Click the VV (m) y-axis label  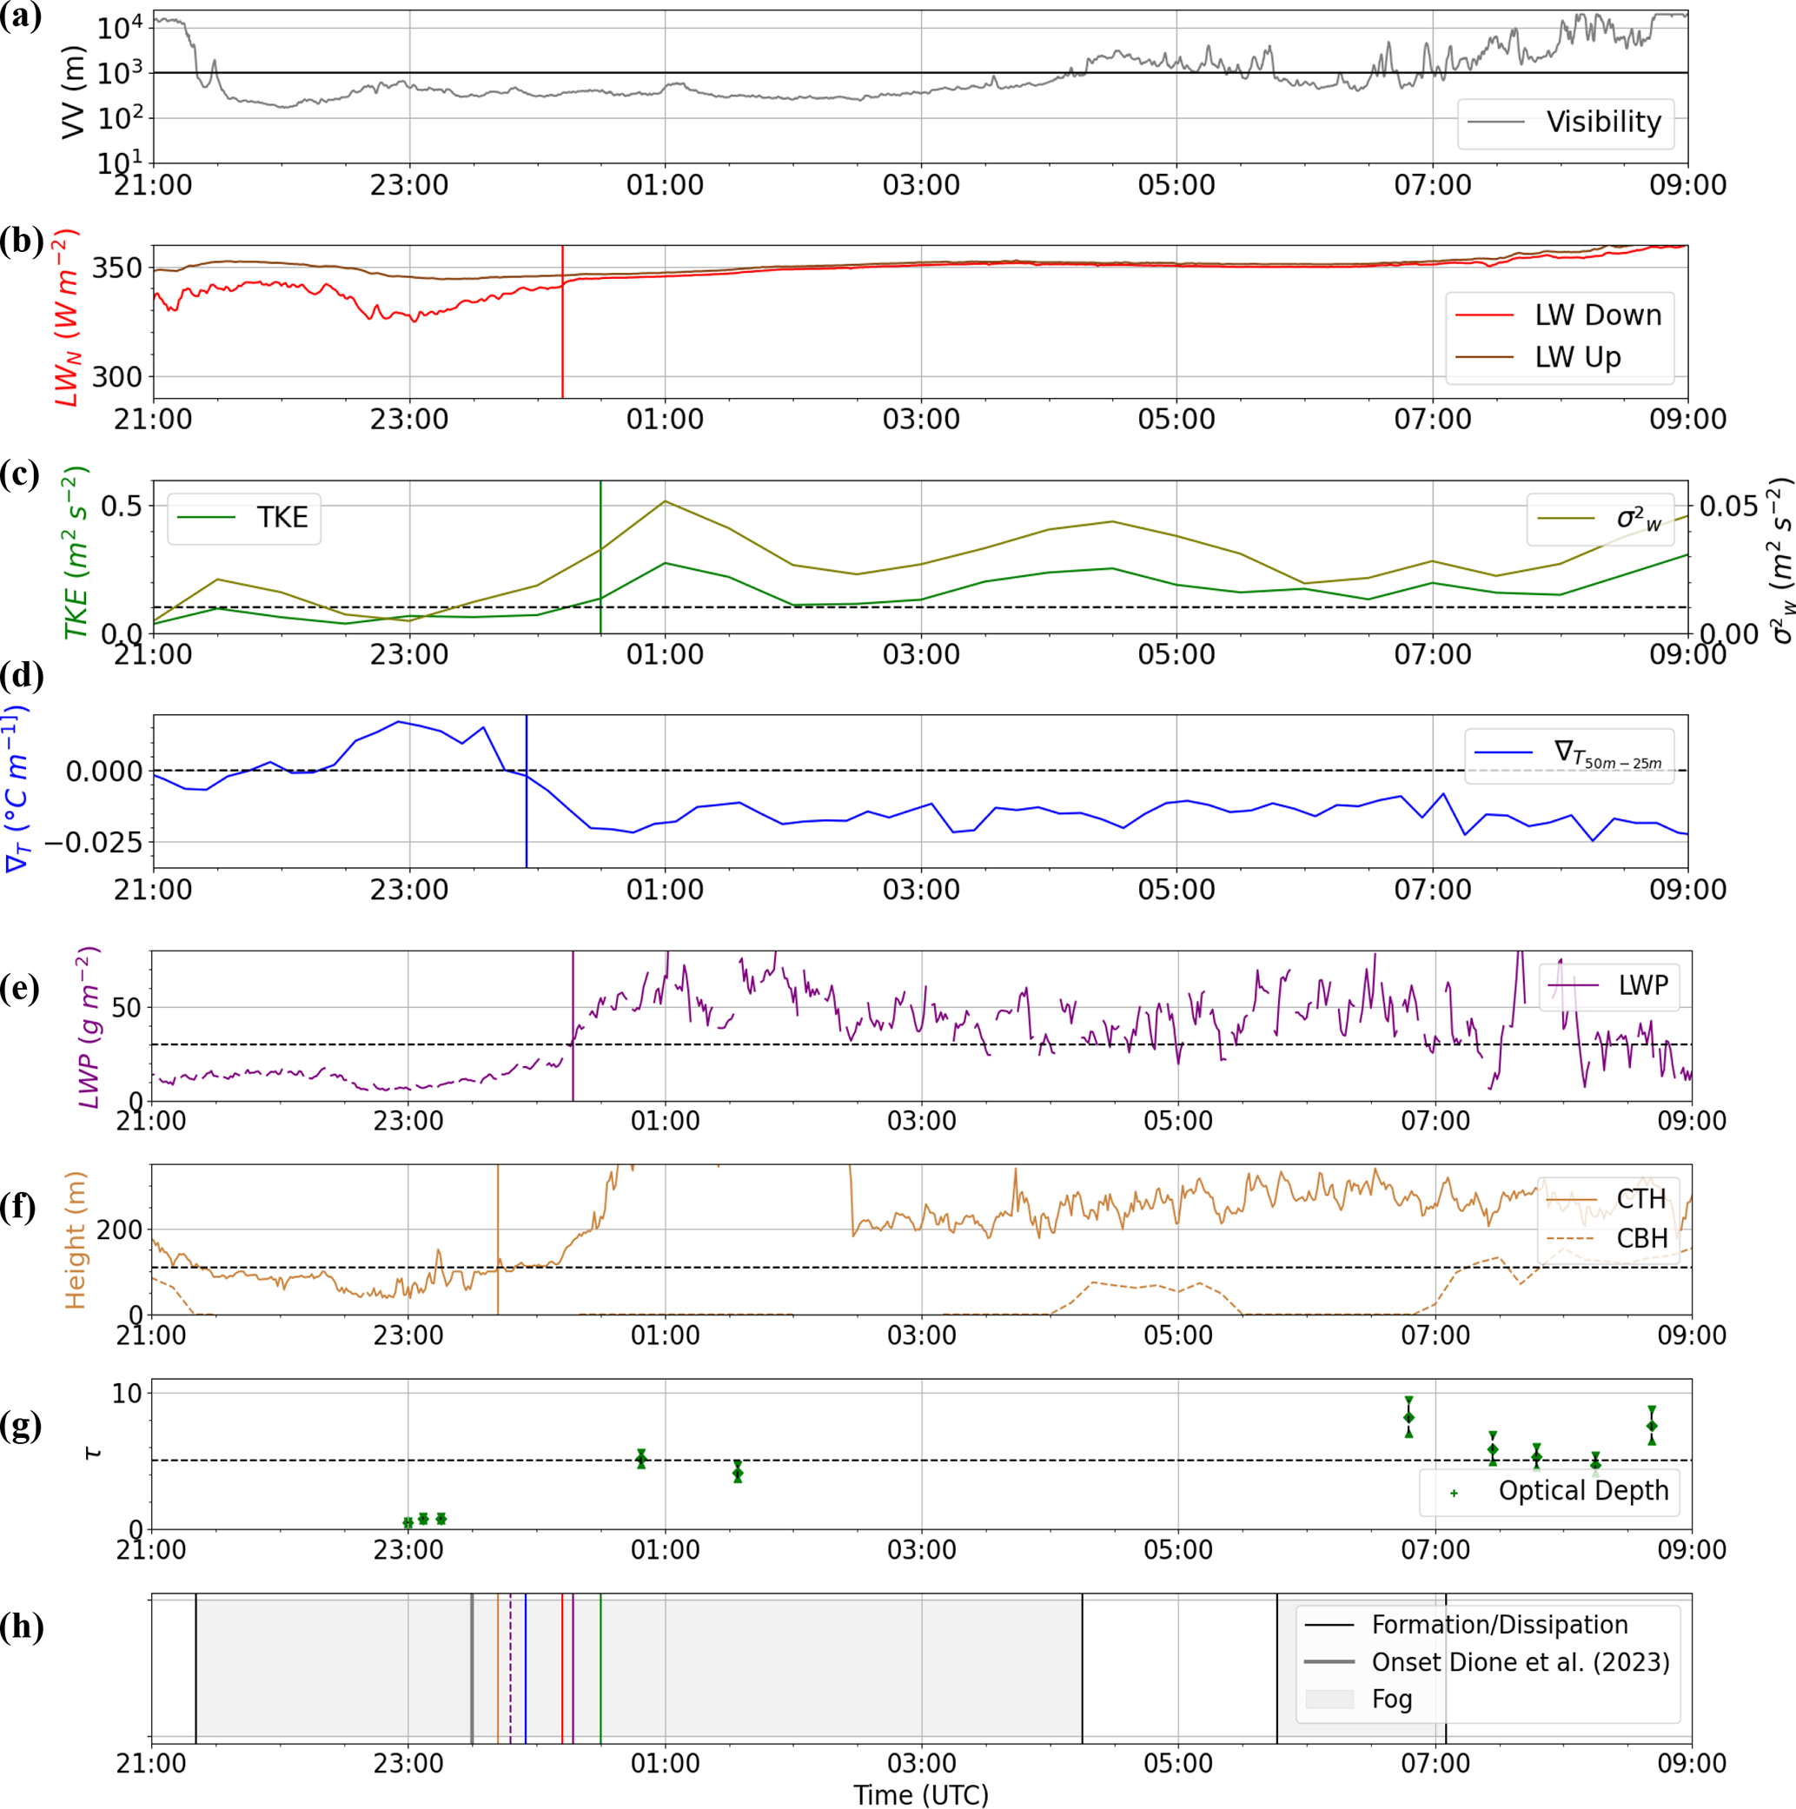73,93
